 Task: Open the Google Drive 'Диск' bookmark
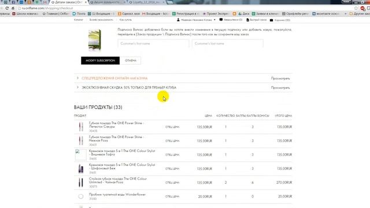point(244,14)
